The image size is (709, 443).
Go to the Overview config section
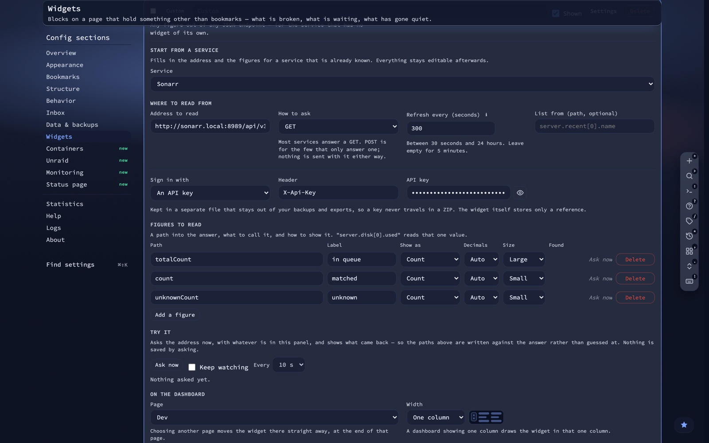point(61,53)
